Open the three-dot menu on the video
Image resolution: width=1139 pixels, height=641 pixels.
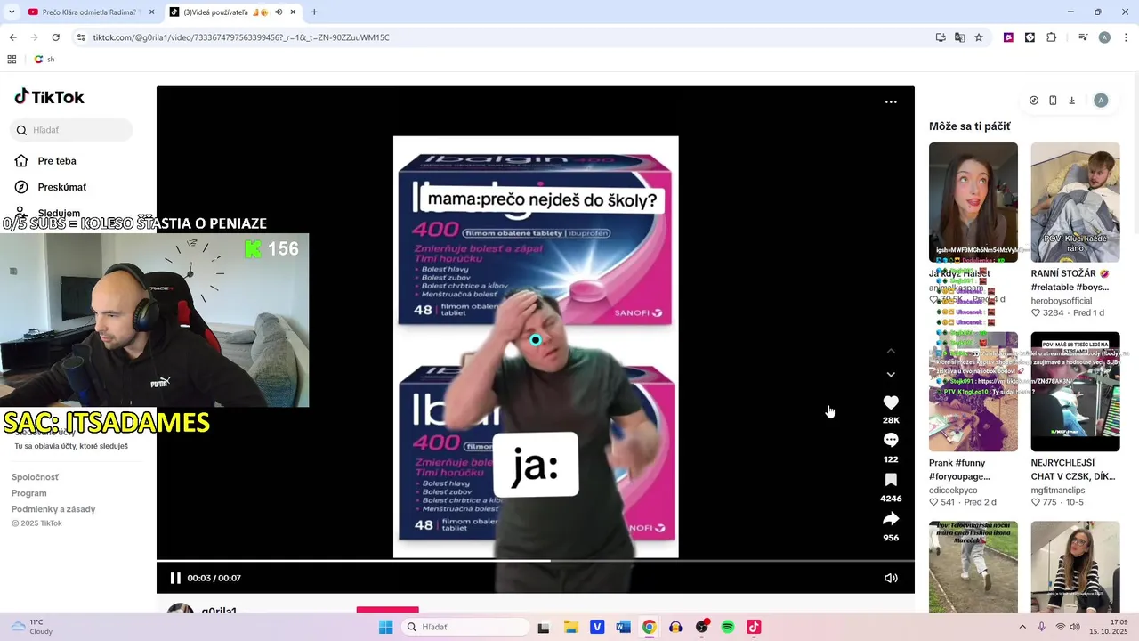pyautogui.click(x=891, y=102)
